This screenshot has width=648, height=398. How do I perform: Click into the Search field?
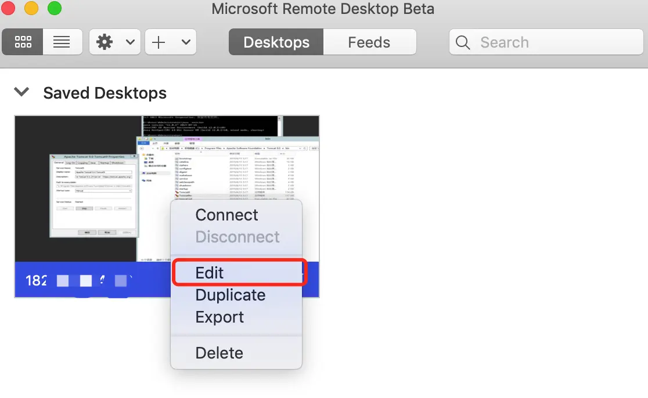coord(546,42)
